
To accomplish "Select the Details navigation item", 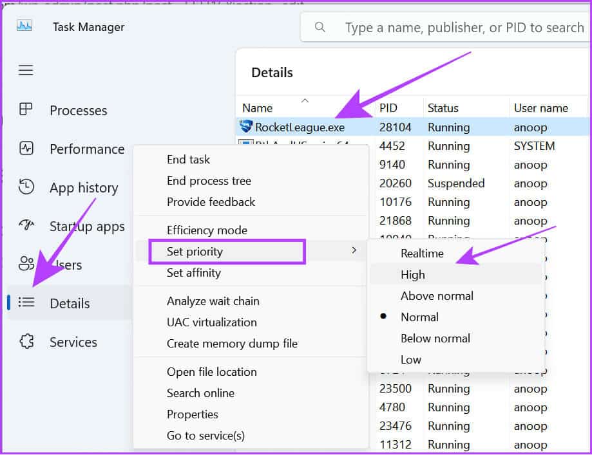I will click(x=70, y=303).
